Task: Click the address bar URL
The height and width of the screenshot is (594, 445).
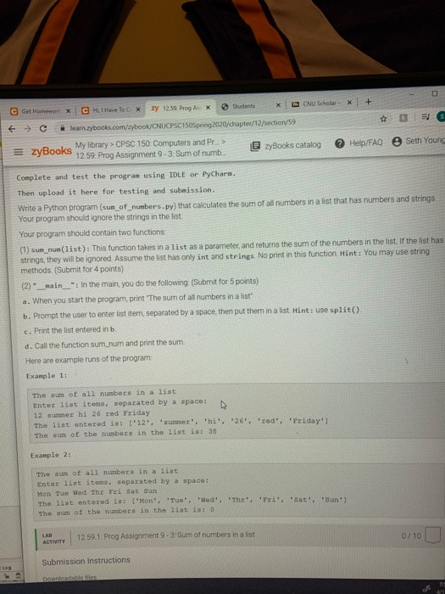Action: pyautogui.click(x=182, y=123)
